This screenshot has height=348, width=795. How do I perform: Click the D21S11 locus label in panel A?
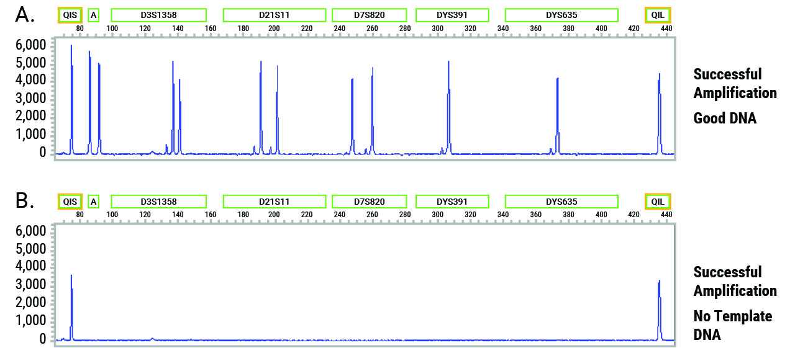[274, 15]
